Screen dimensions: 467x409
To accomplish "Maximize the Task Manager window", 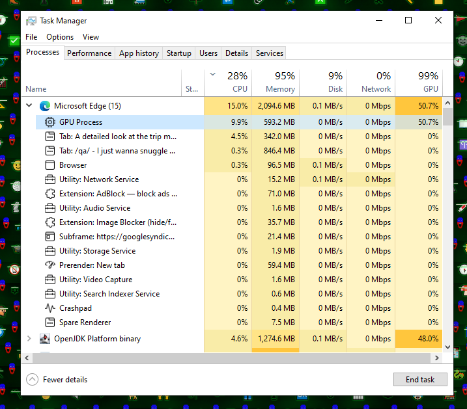I will [408, 20].
